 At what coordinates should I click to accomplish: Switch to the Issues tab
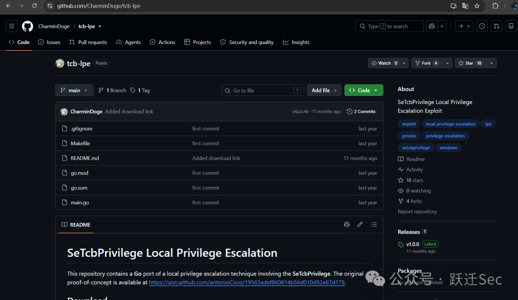pos(49,42)
